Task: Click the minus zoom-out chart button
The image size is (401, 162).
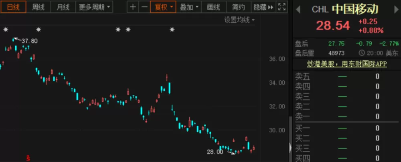Action: point(144,7)
